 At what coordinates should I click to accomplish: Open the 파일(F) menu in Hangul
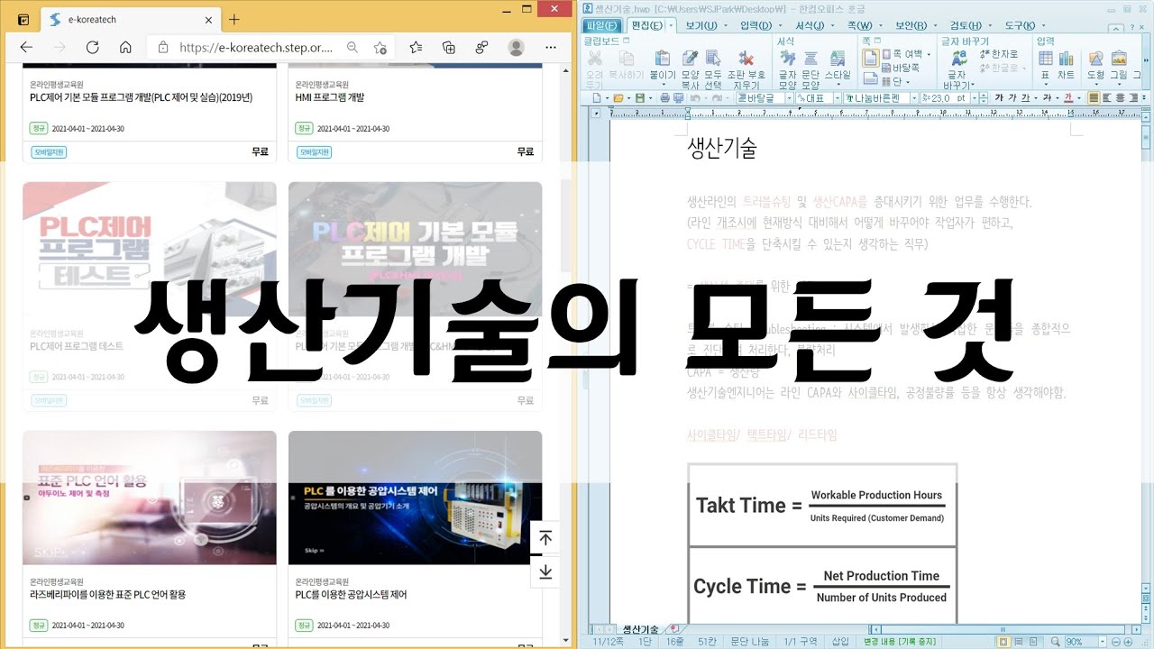tap(600, 25)
